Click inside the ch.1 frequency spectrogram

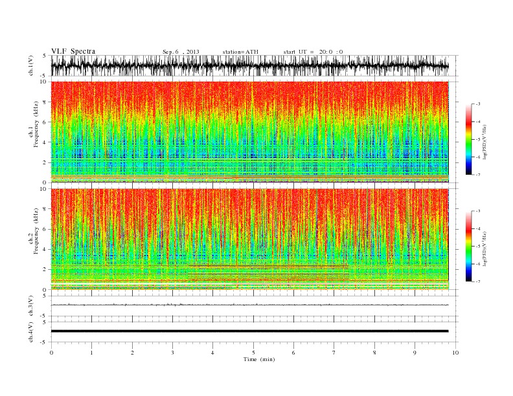[x=250, y=132]
